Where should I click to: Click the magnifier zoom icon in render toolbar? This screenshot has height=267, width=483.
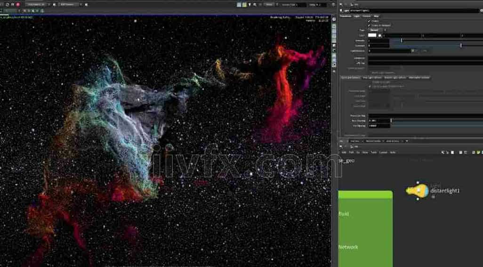[255, 5]
